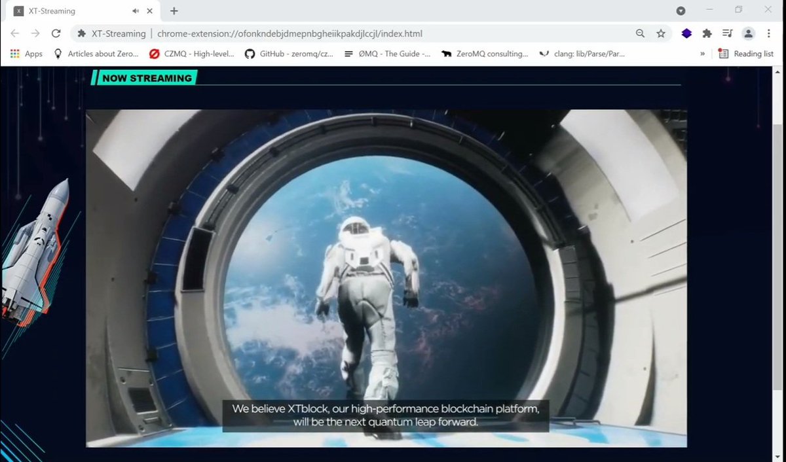Open the 'ZeroMQ consulting...' bookmark

tap(485, 54)
